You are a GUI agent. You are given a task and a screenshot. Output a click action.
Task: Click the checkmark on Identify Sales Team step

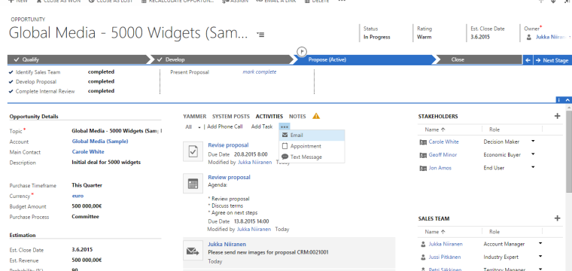11,72
